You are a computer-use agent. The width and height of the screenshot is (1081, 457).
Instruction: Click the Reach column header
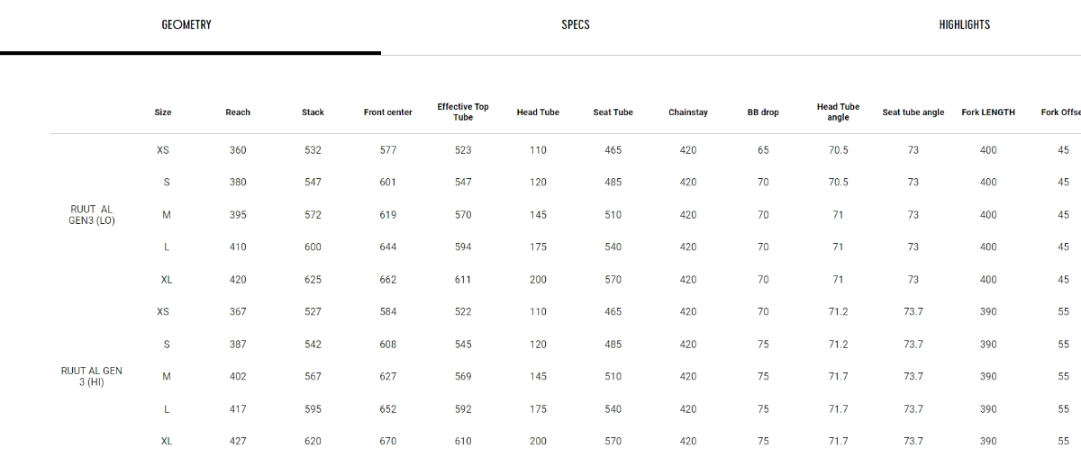point(238,112)
